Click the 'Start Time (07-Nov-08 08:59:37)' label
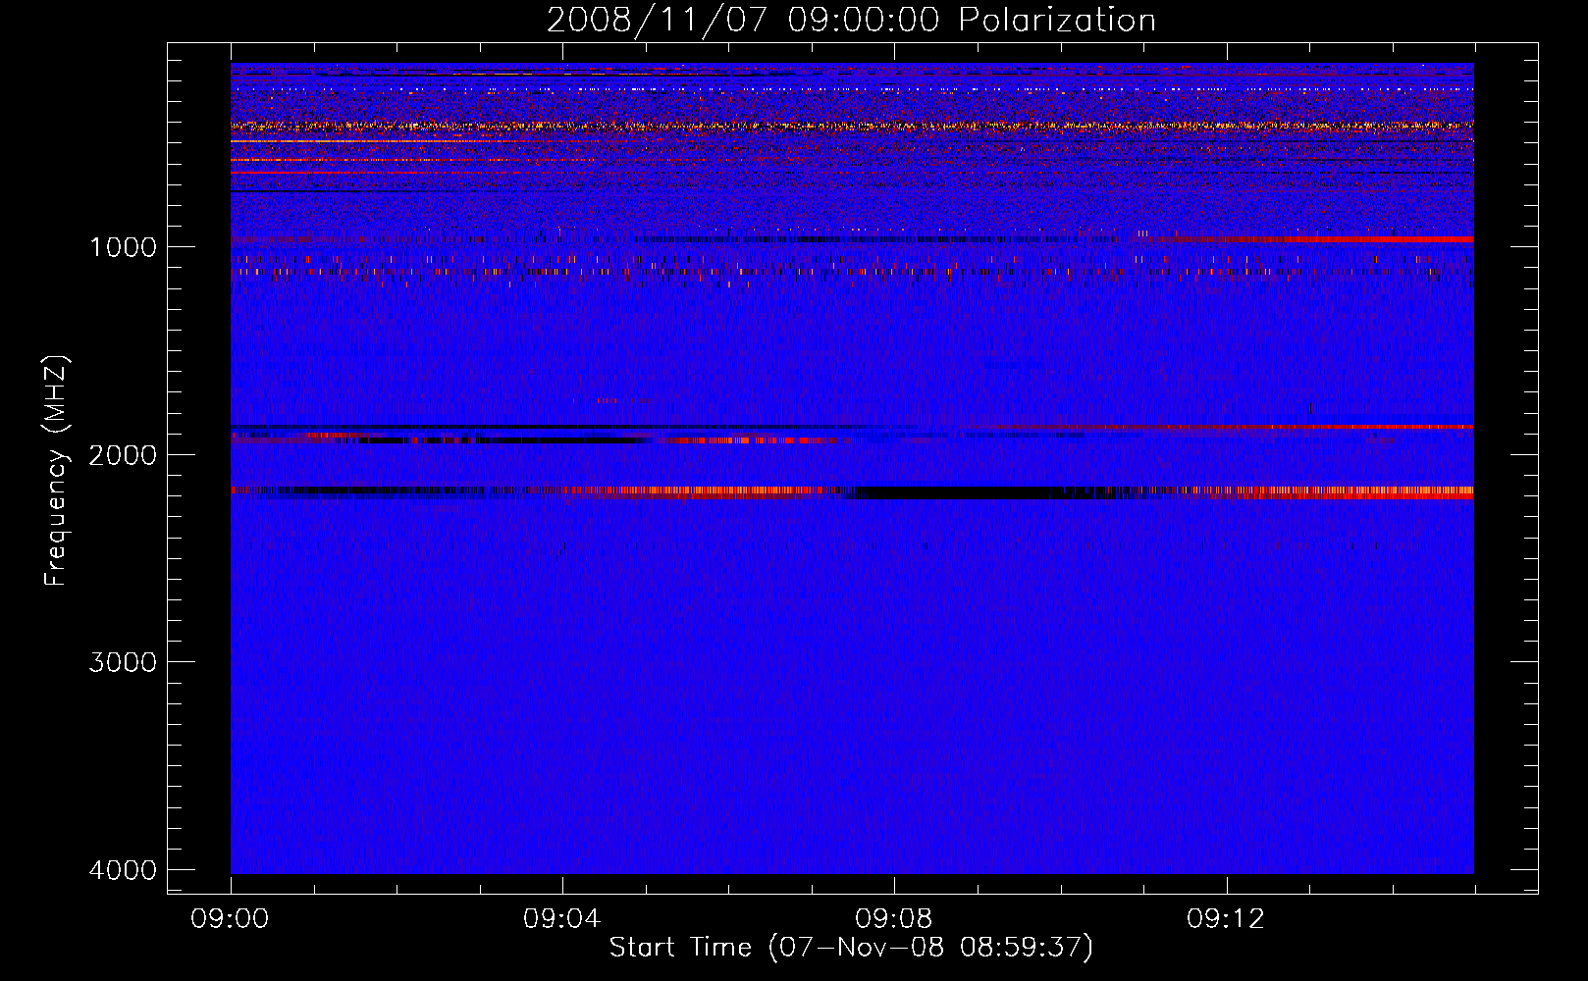The image size is (1588, 981). pos(851,948)
